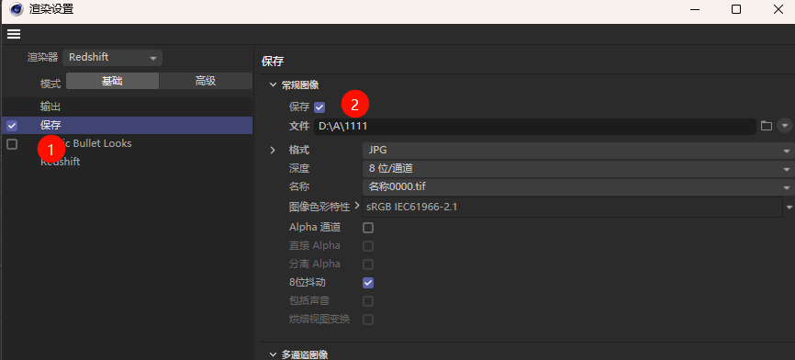The image size is (795, 360).
Task: Select Redshift item in settings list
Action: click(60, 163)
